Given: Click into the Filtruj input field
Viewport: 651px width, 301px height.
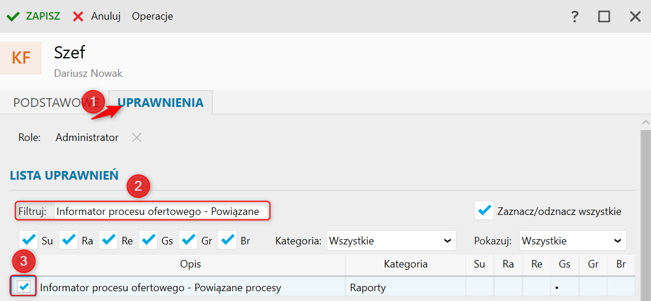Looking at the screenshot, I should click(x=161, y=211).
